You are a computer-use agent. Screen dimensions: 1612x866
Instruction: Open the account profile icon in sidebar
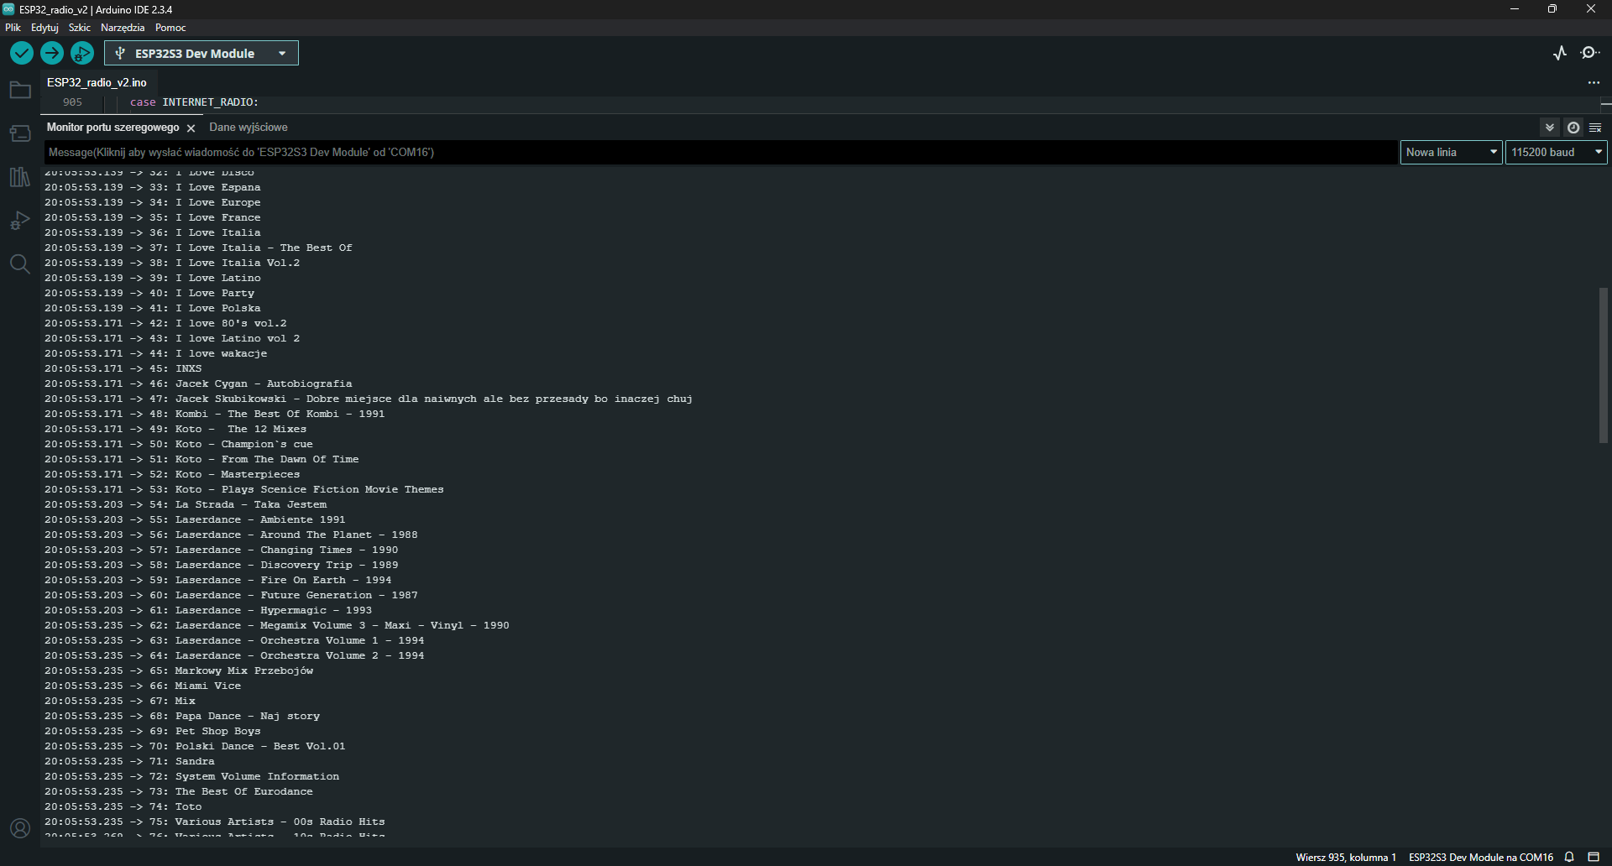(x=20, y=828)
